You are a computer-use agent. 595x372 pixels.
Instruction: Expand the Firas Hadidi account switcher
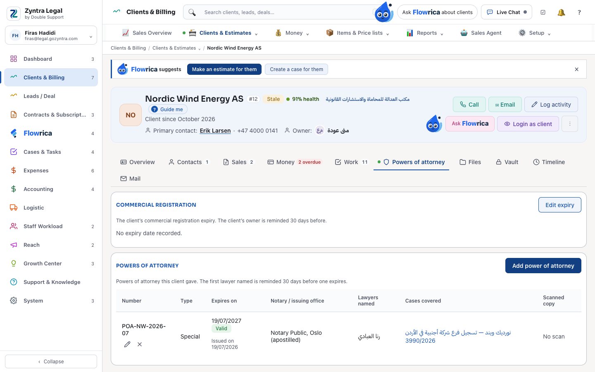pos(51,35)
